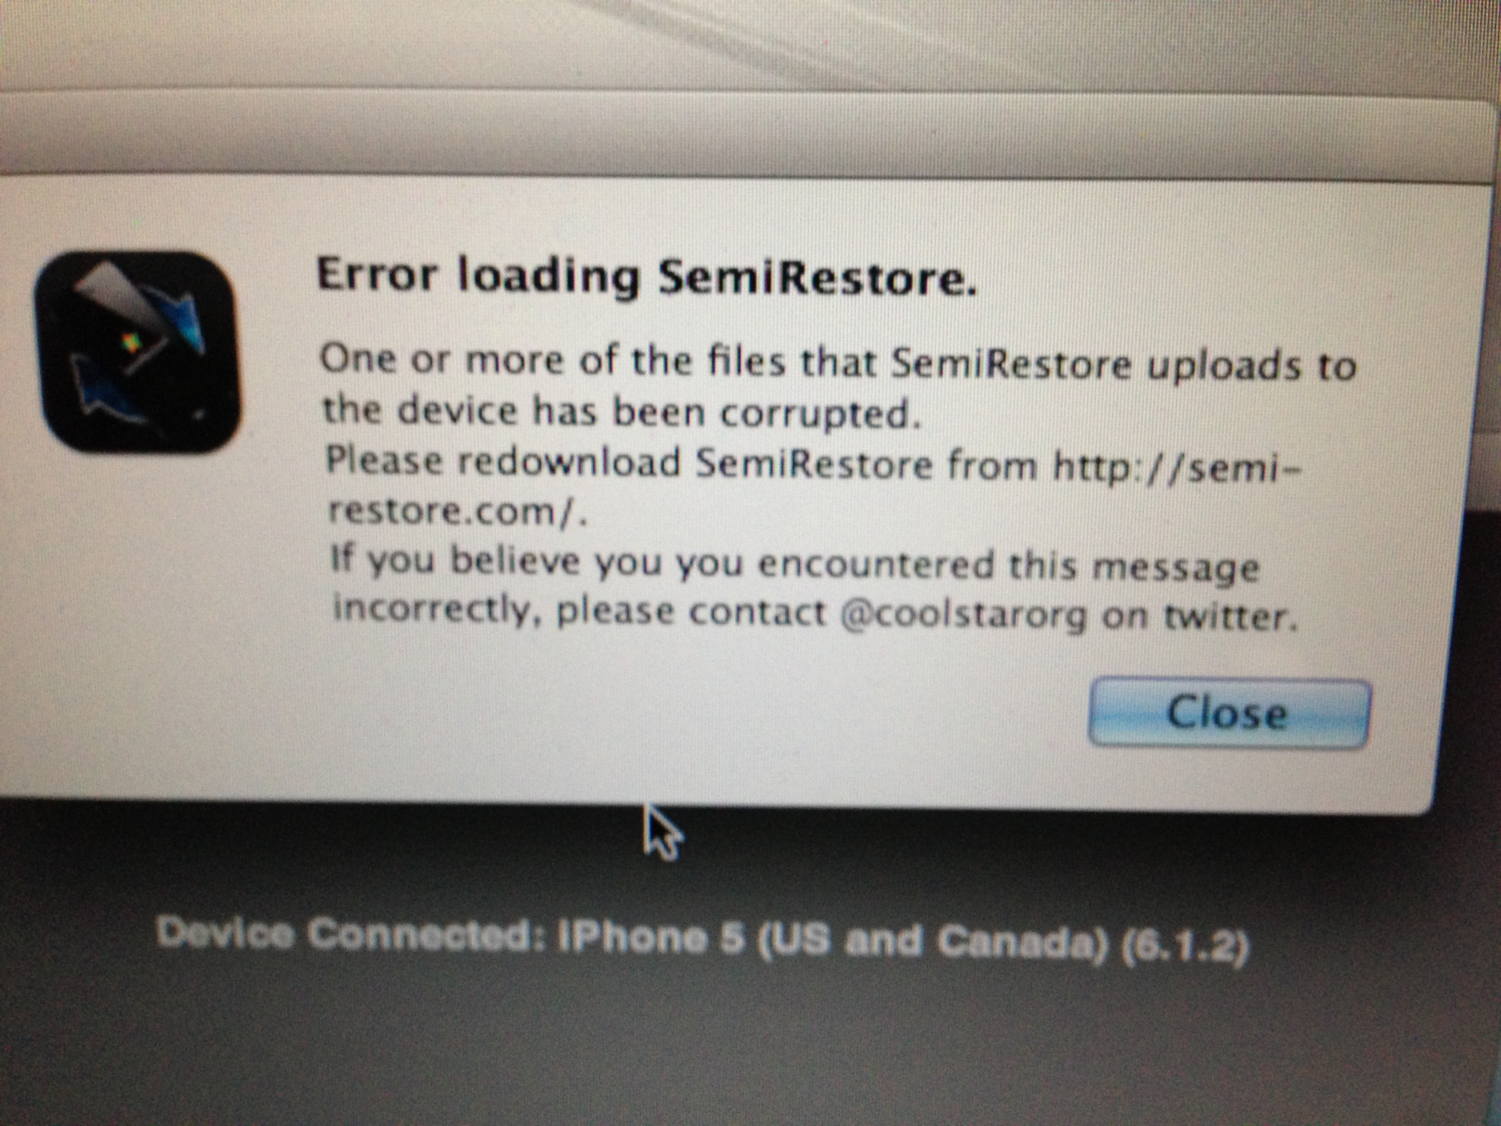Viewport: 1501px width, 1126px height.
Task: Click the 'Please redownload SemiRestore' text
Action: tap(629, 462)
